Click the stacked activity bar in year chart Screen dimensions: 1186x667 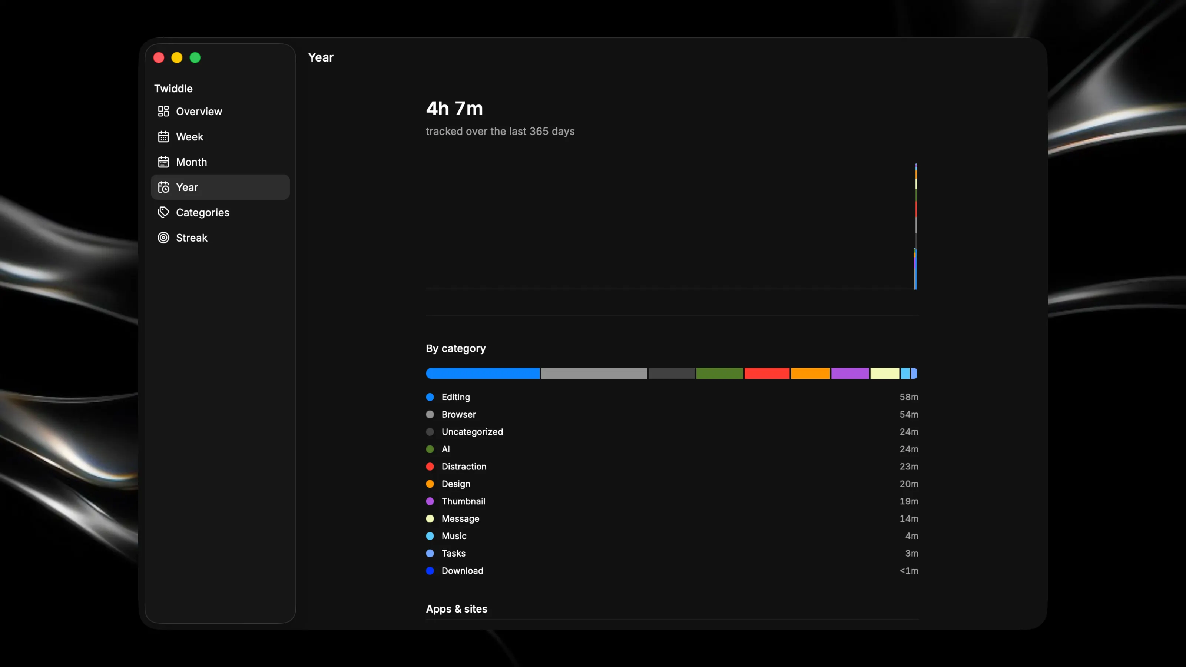point(915,226)
